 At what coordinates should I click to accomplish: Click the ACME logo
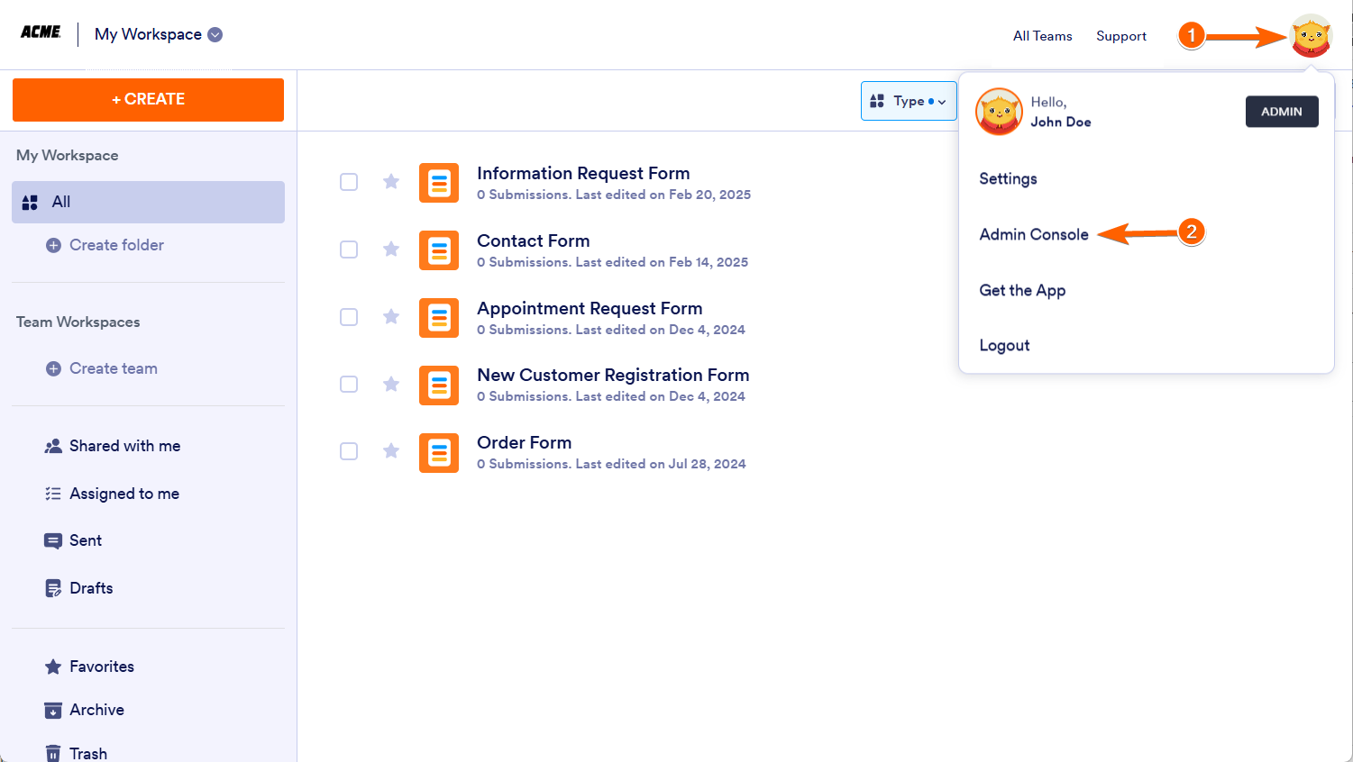pos(41,33)
